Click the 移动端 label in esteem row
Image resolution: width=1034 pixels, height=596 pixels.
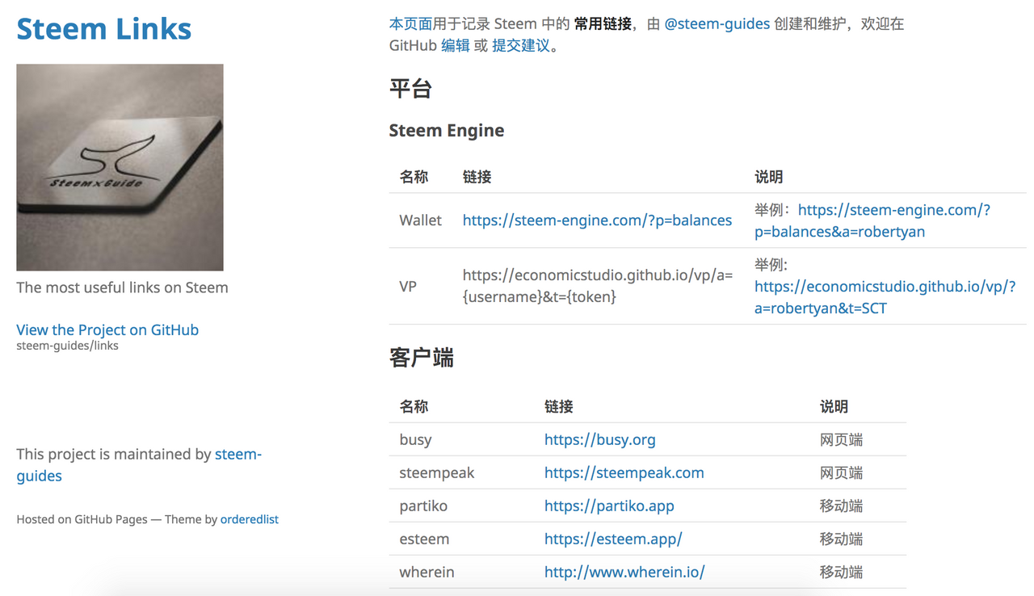841,539
